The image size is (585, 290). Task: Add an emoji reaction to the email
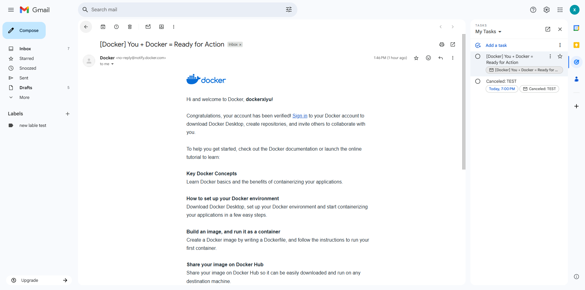(428, 58)
